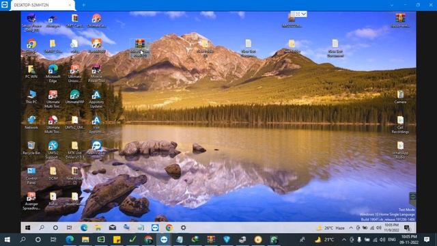Launch the TeamViewer desktop shortcut
Image resolution: width=437 pixels, height=246 pixels.
(96, 148)
